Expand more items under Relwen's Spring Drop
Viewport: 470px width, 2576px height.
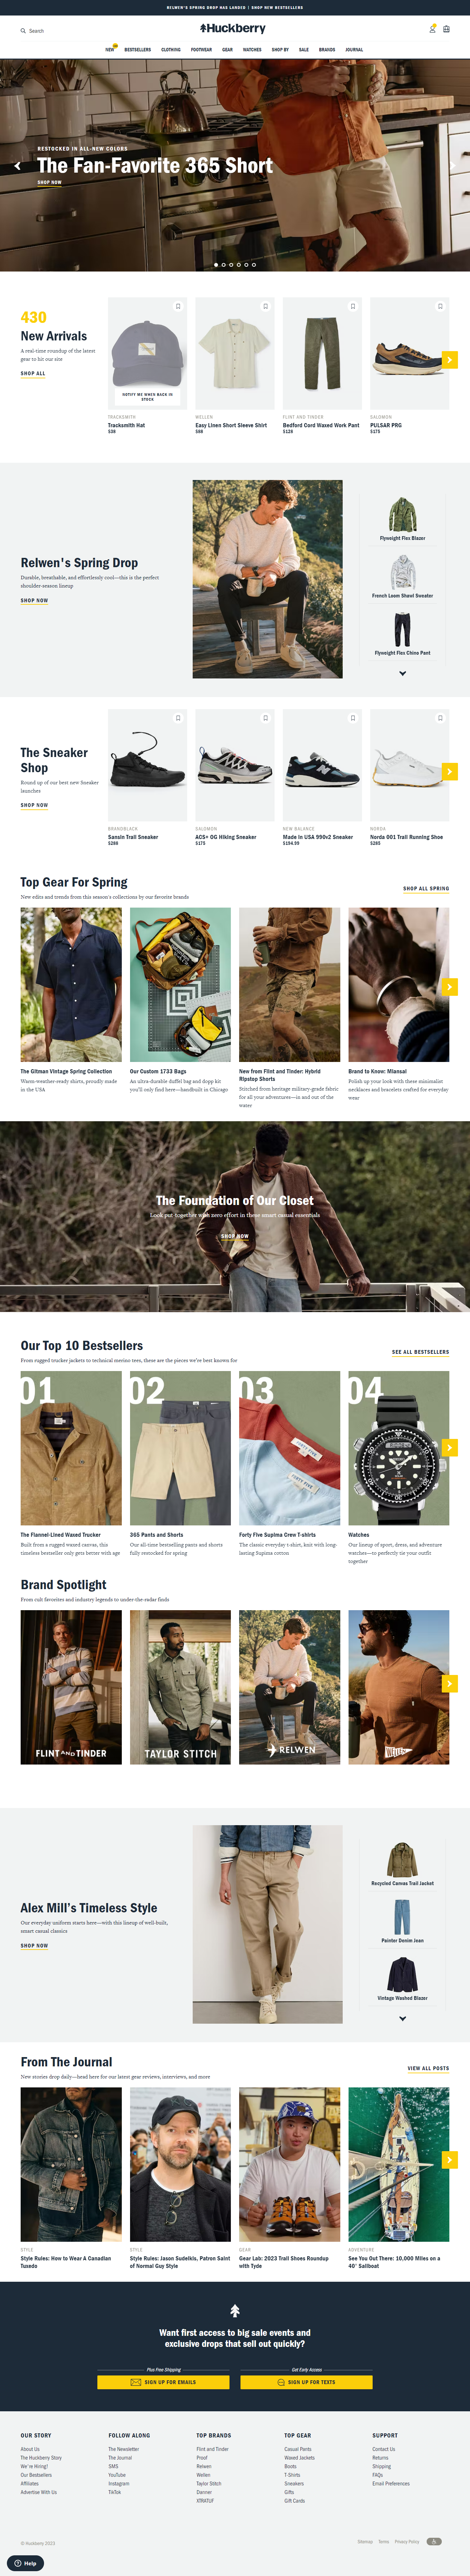click(402, 673)
